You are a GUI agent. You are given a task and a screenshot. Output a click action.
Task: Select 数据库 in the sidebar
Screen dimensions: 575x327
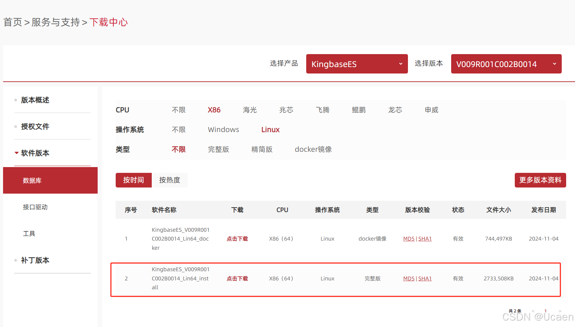click(x=50, y=180)
